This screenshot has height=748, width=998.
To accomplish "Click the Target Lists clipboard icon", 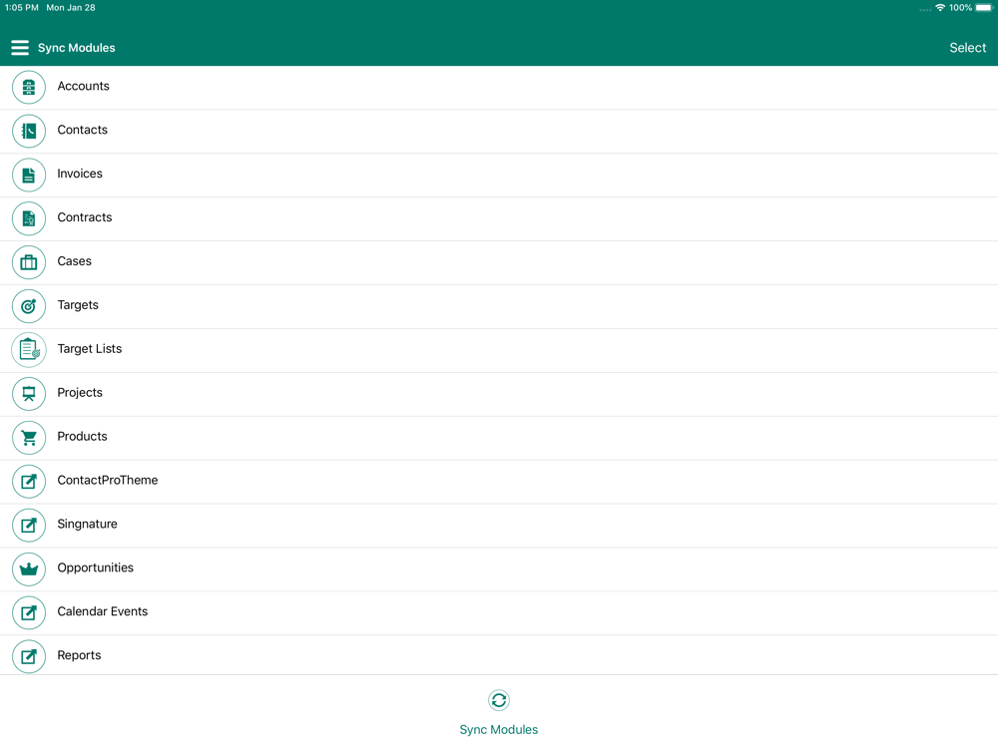I will [29, 350].
